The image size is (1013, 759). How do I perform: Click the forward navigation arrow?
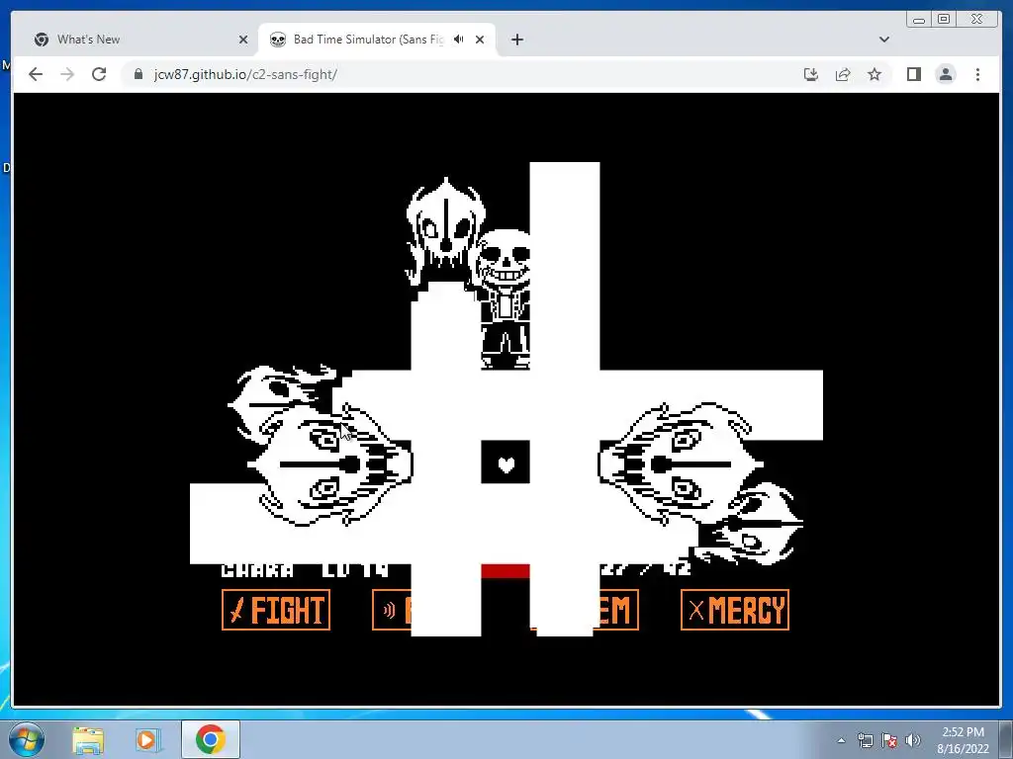(x=67, y=74)
